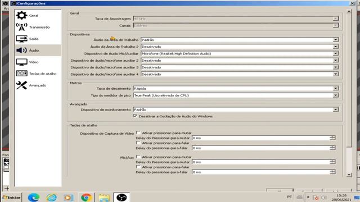The height and width of the screenshot is (202, 360).
Task: Toggle Desativar a Oscilação de Áudio do Windows
Action: tap(135, 116)
